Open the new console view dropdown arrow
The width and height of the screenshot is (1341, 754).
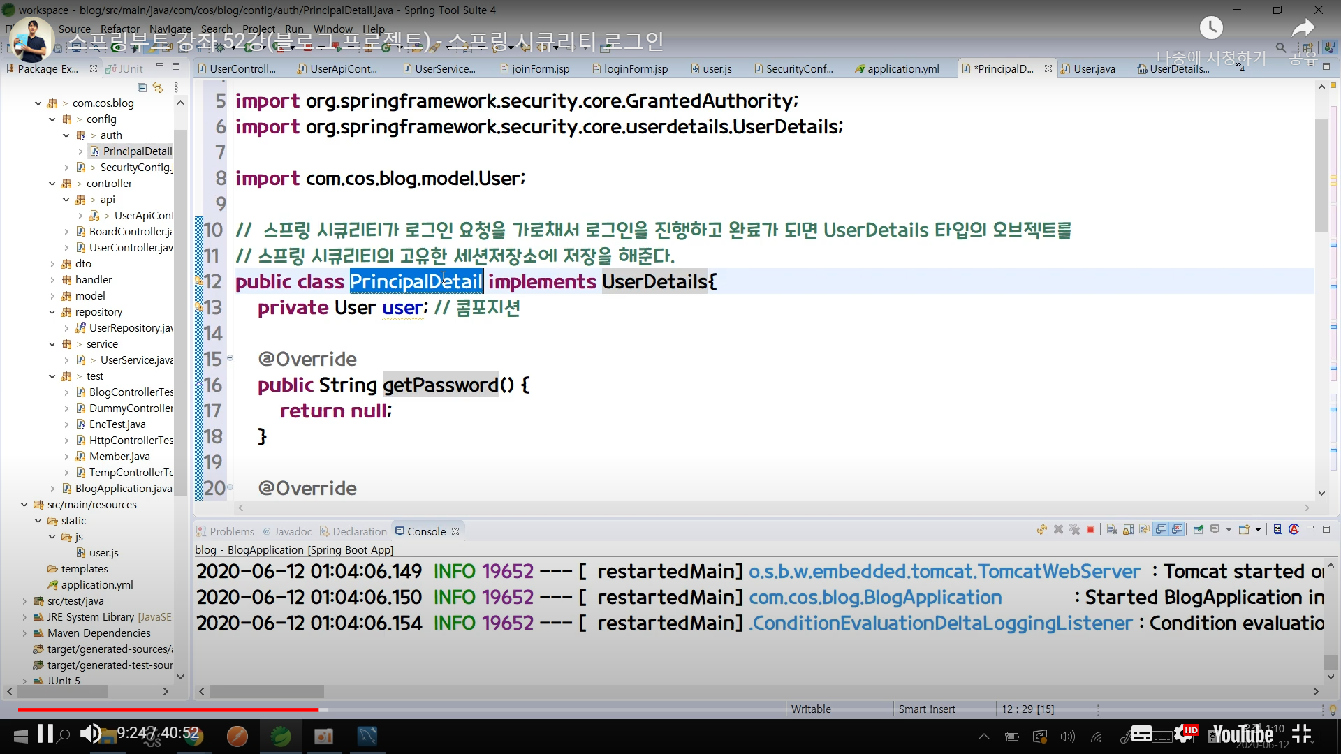[x=1258, y=530]
